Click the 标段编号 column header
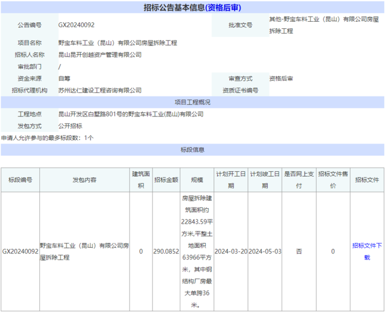Screen dimensions: 386x313 click(x=20, y=180)
